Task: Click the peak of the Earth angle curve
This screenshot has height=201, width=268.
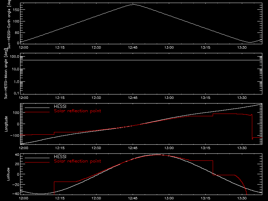Action: pos(133,5)
